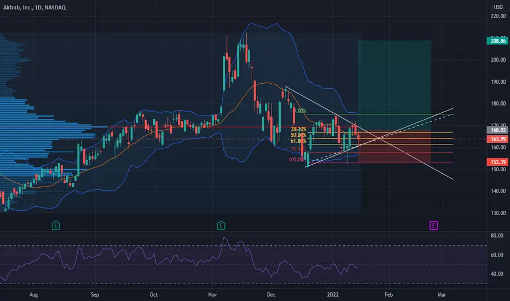Click the 130.00 price axis label
Viewport: 510px width, 301px height.
coord(498,213)
